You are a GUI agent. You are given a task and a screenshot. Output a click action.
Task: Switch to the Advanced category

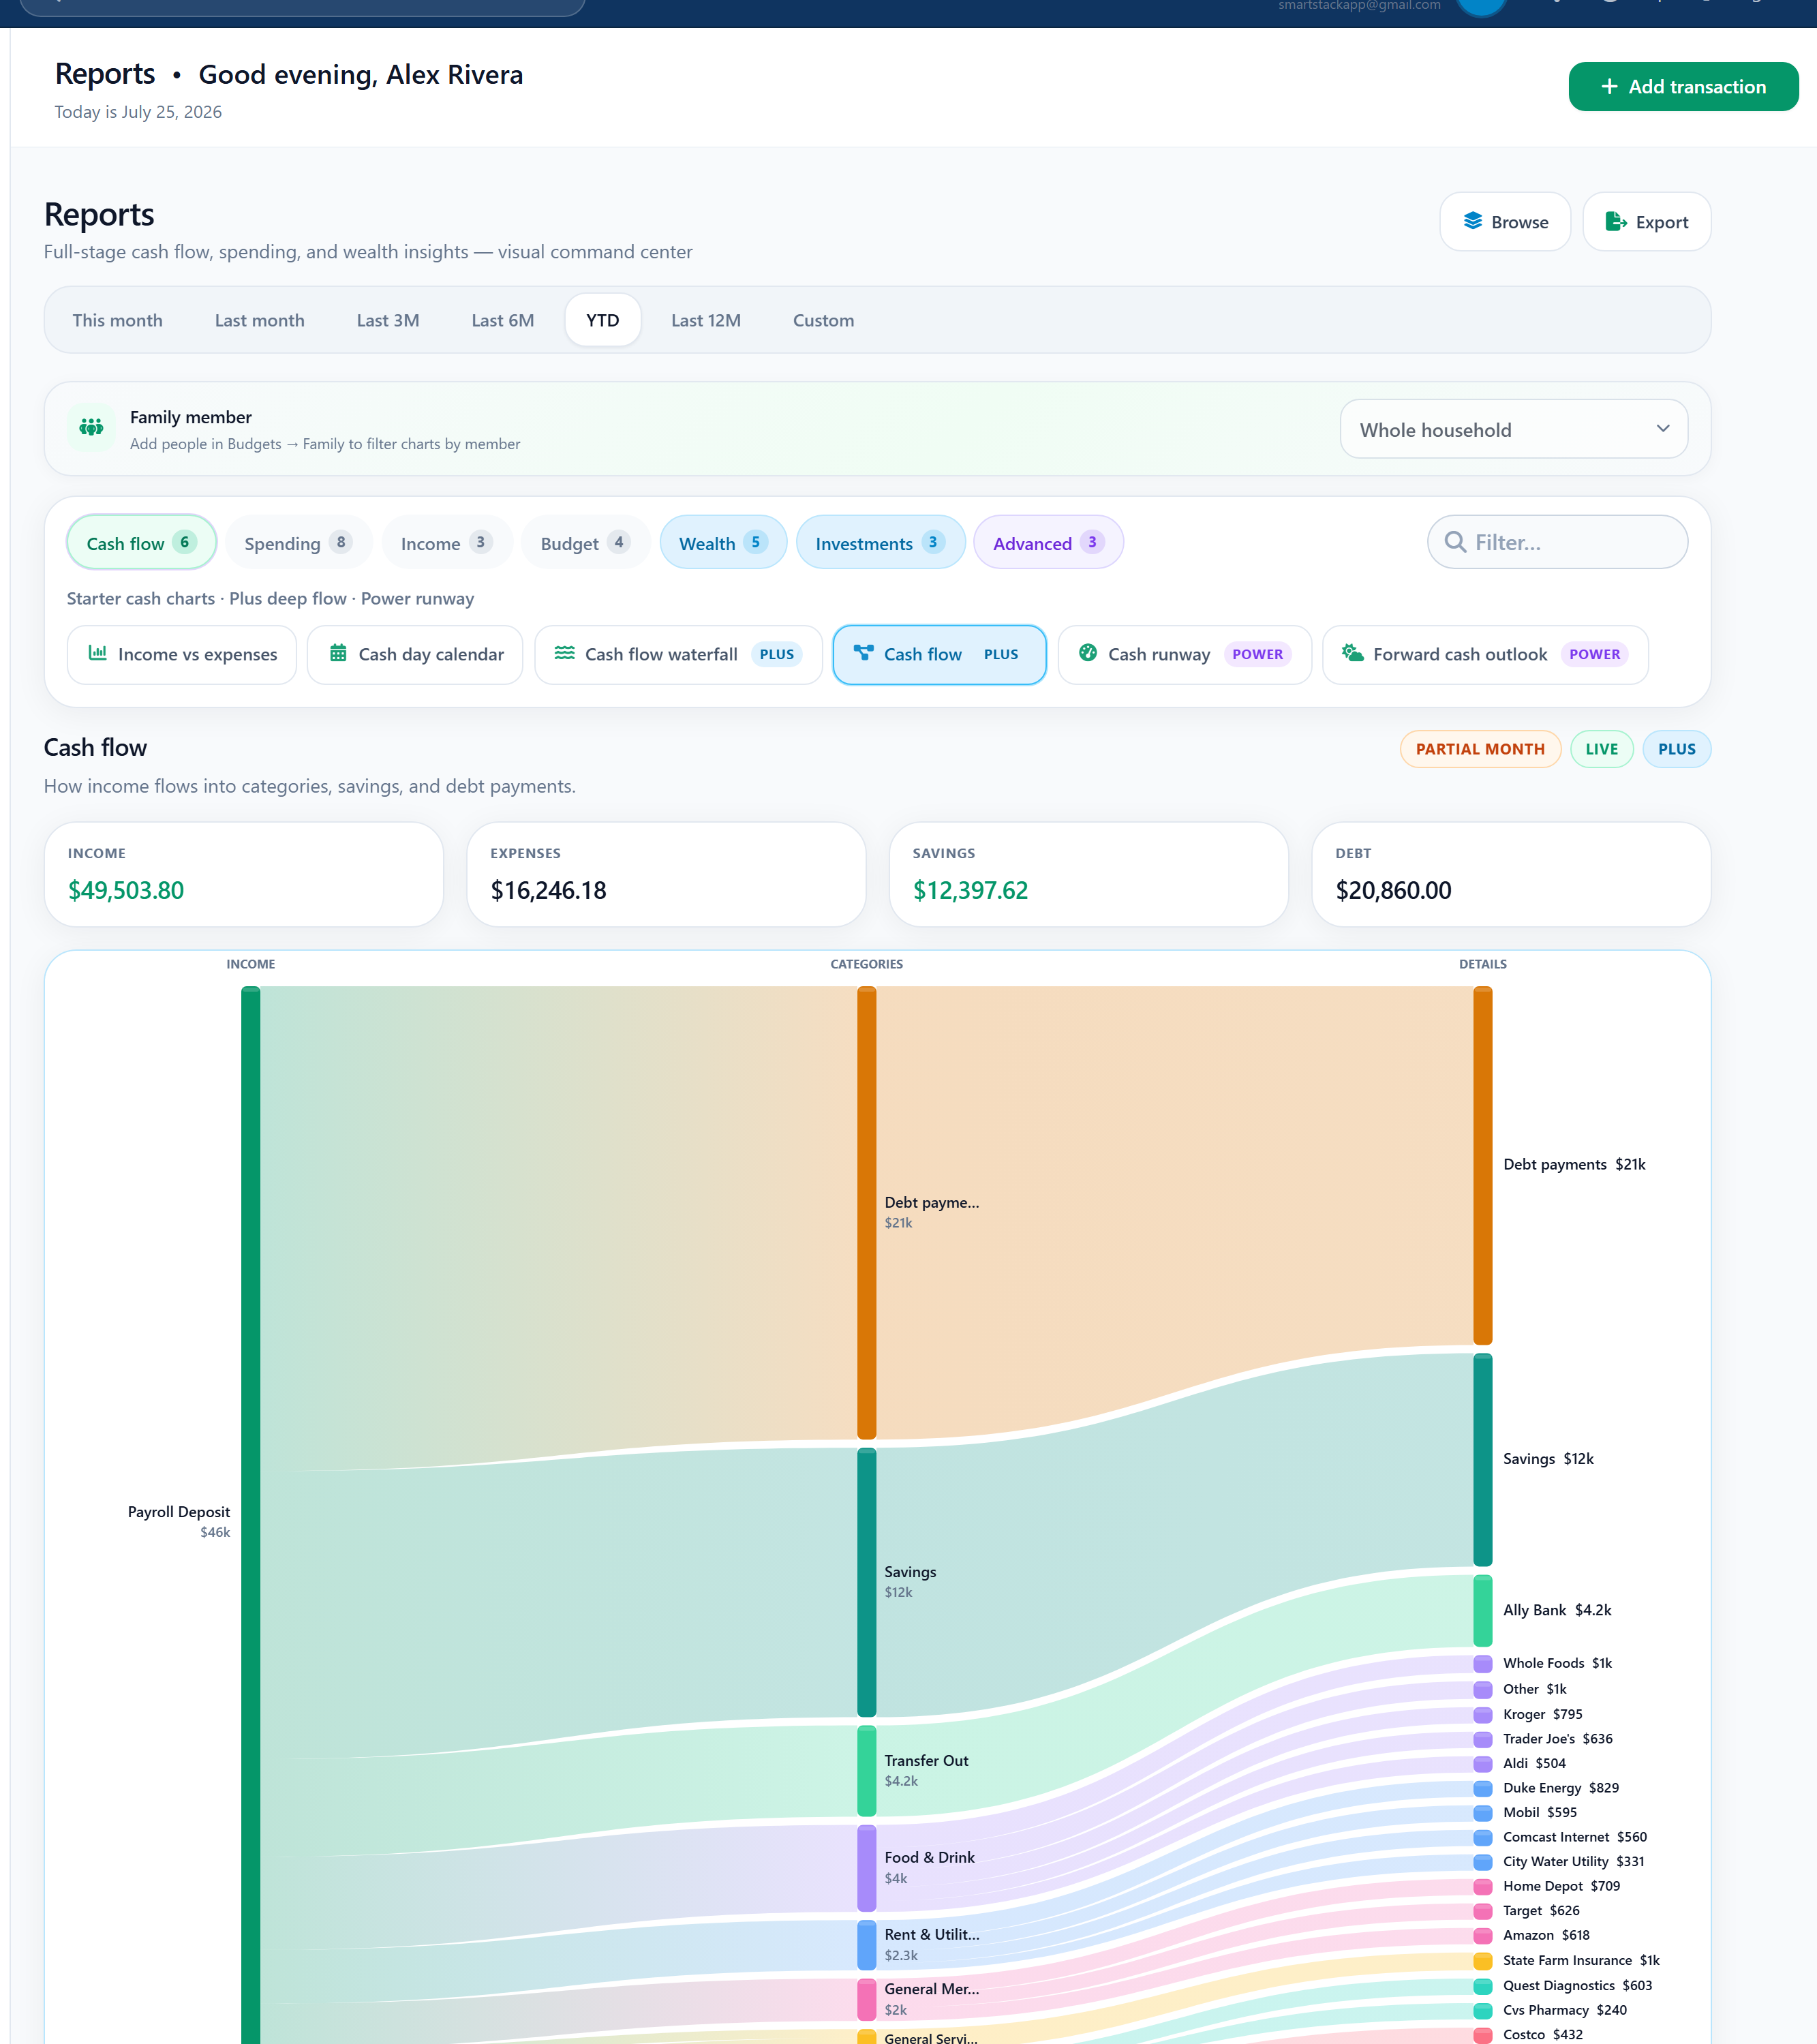click(1048, 543)
